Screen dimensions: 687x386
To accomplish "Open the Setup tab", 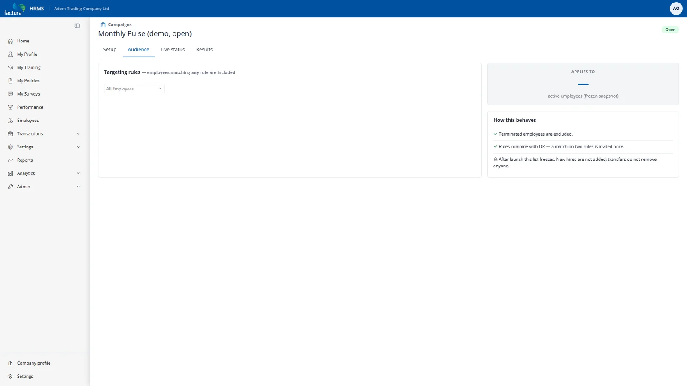I will pos(110,50).
